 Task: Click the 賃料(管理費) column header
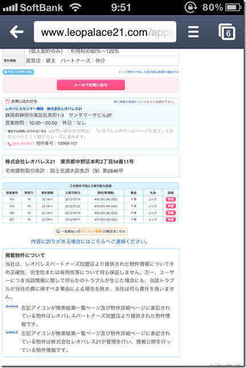106,193
